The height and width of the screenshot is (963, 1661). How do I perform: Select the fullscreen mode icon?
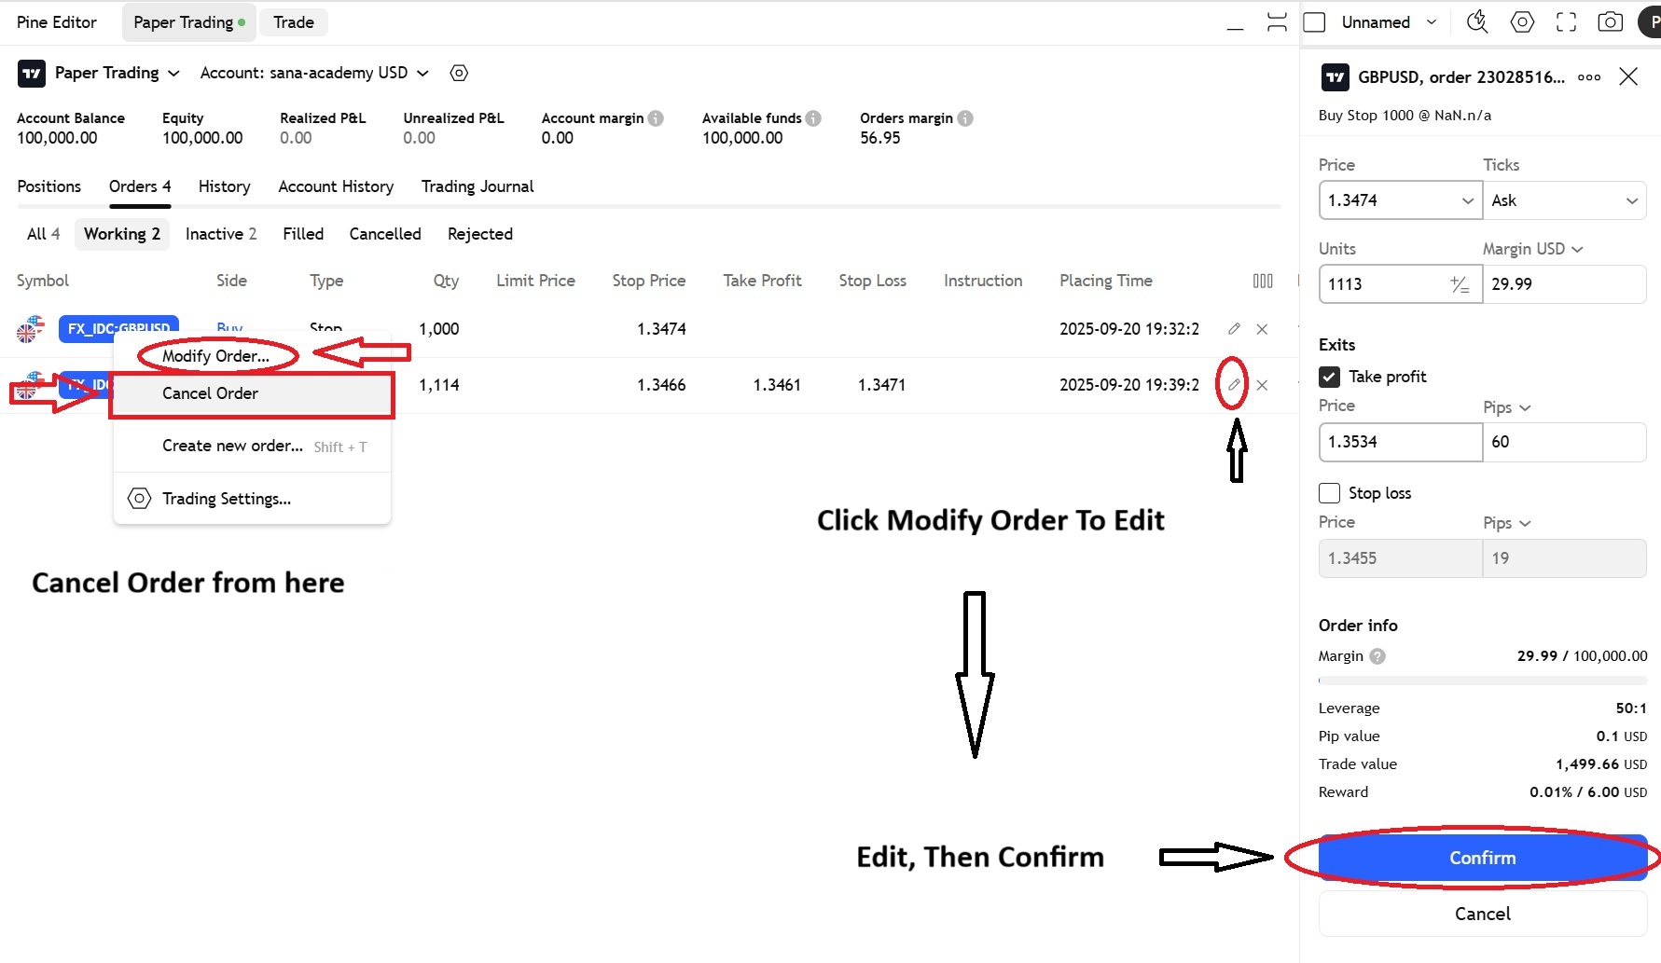pyautogui.click(x=1567, y=21)
